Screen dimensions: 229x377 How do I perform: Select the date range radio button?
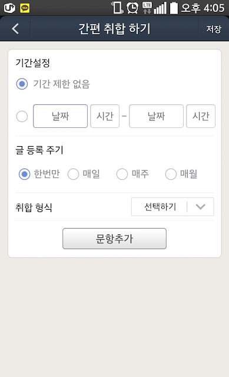click(x=22, y=117)
